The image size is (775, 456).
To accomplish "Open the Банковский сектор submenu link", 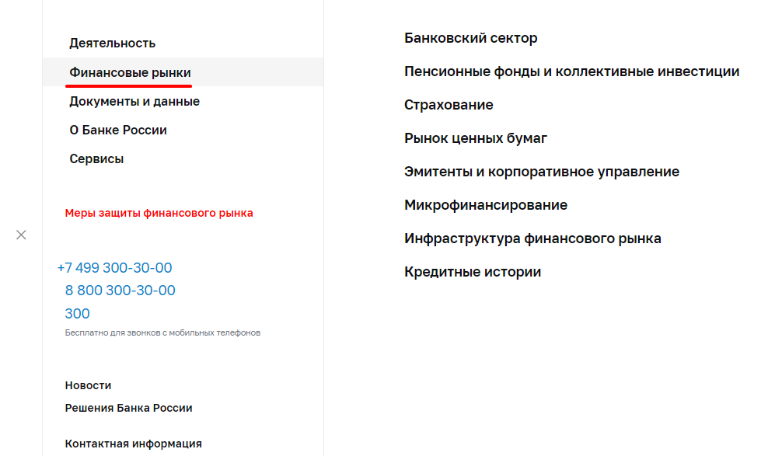I will (470, 38).
